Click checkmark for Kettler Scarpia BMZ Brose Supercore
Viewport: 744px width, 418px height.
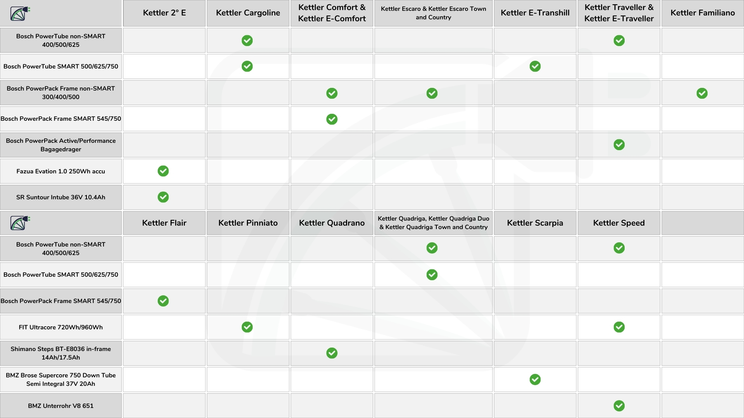click(535, 380)
